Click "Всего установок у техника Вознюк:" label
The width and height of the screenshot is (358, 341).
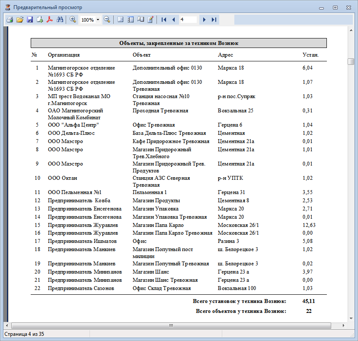coord(240,301)
